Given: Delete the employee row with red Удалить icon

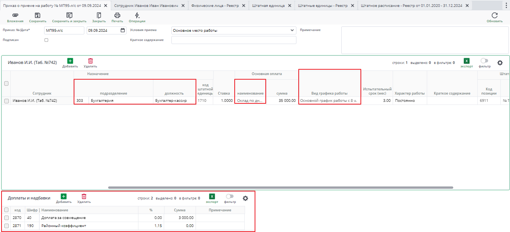Looking at the screenshot, I should [x=90, y=61].
